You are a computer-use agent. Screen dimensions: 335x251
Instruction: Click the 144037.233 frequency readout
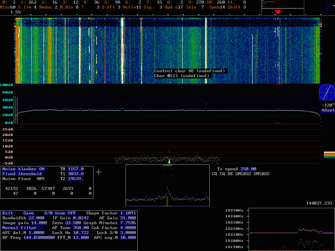coord(319,203)
